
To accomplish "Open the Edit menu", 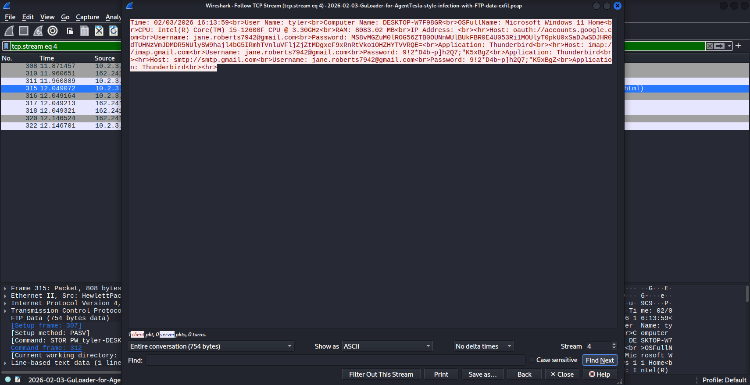I will (x=28, y=17).
